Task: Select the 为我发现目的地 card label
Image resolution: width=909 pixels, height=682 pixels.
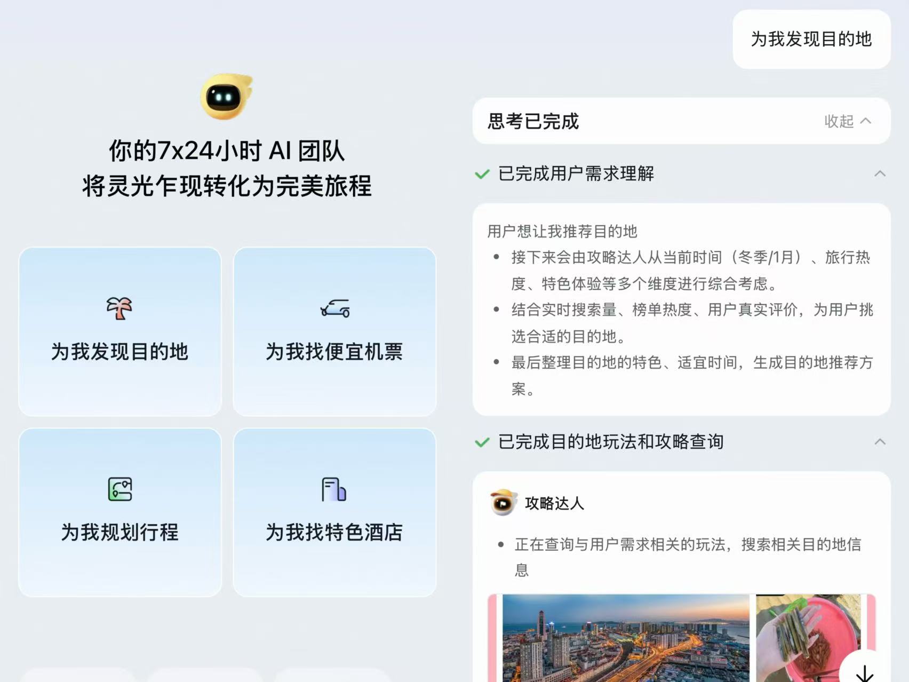Action: (119, 352)
